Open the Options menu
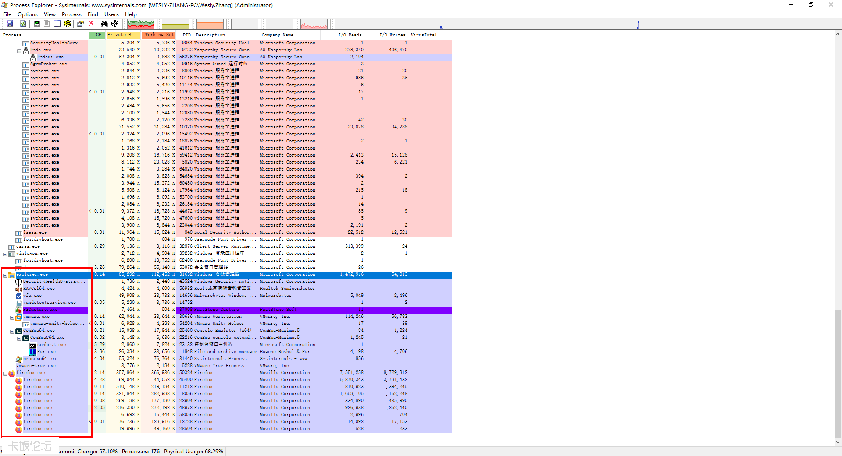This screenshot has height=456, width=842. click(28, 14)
